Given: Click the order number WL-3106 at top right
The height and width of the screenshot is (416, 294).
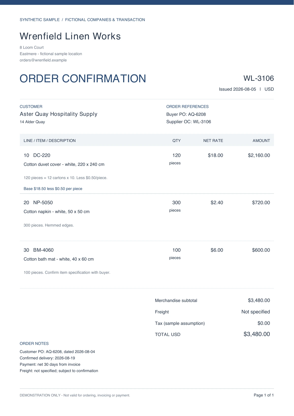Looking at the screenshot, I should 258,78.
